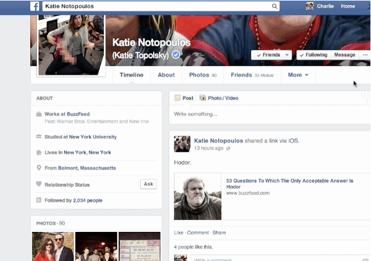Screen dimensions: 371x261
Task: Click the Write something field
Action: point(269,114)
